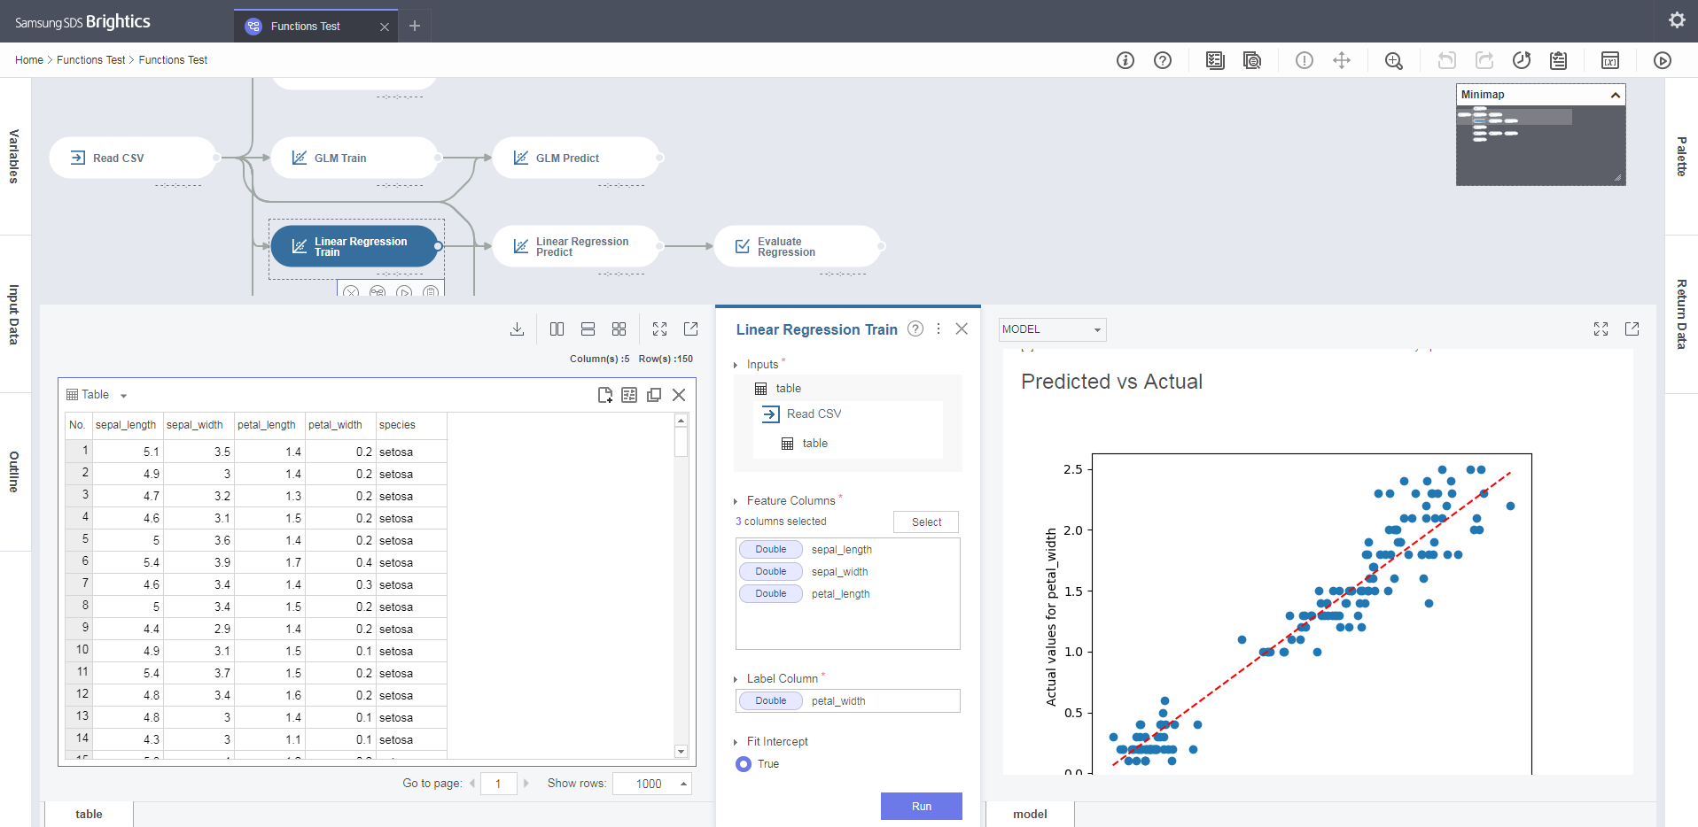Click the help icon in the top toolbar
The image size is (1698, 827).
click(x=1163, y=60)
